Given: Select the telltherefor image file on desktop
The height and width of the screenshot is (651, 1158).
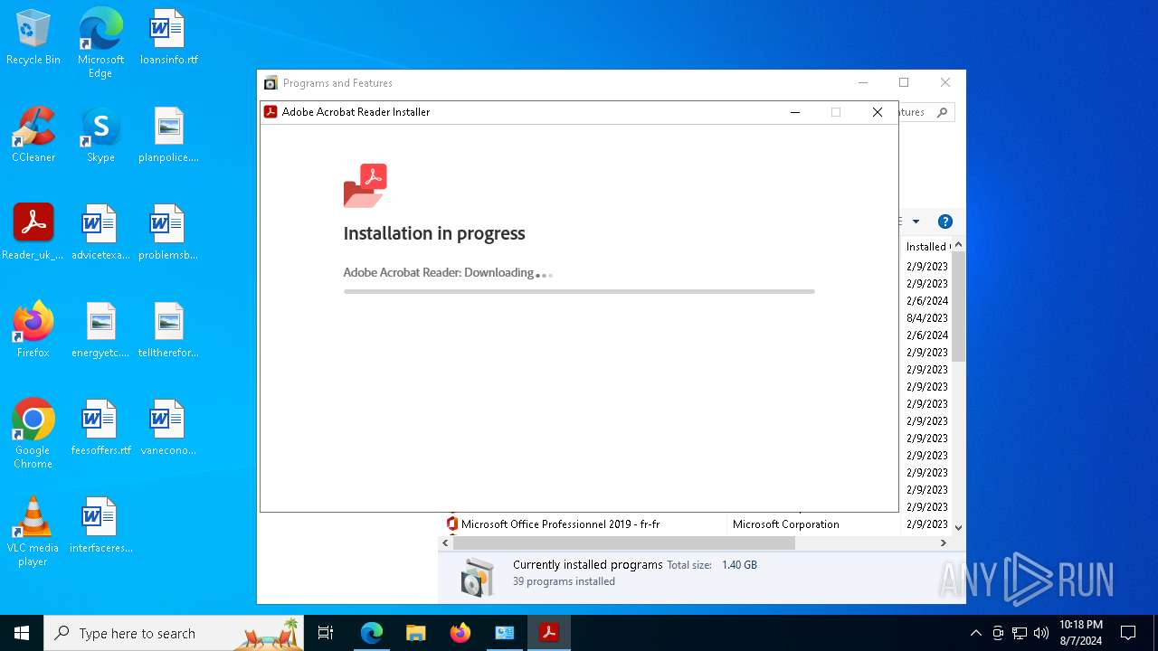Looking at the screenshot, I should tap(168, 330).
